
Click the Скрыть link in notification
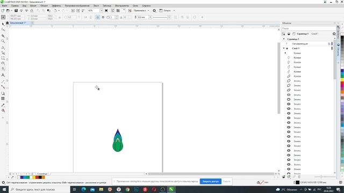(x=227, y=181)
